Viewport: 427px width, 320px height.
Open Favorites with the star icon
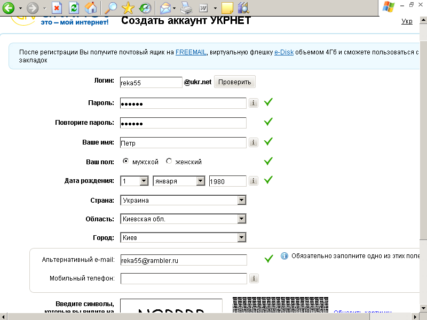[128, 8]
